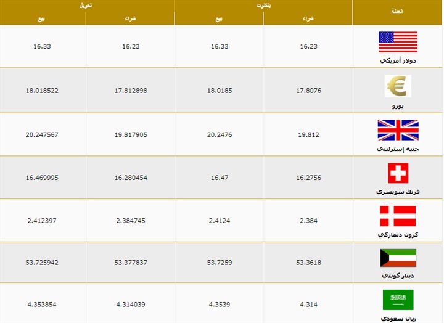
Task: Click the banknote شراء column header
Action: tap(308, 18)
